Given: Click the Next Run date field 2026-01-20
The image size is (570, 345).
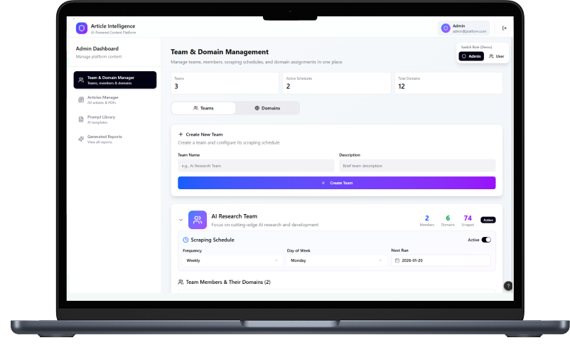Looking at the screenshot, I should click(441, 260).
